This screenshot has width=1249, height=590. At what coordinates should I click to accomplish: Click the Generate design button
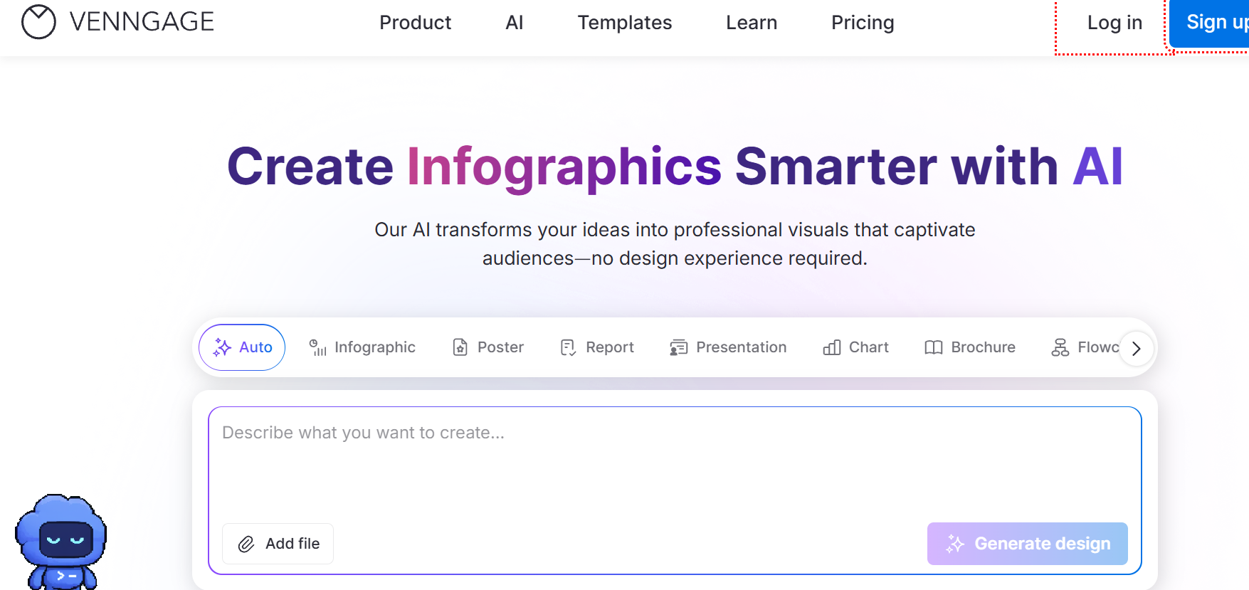[x=1028, y=544]
